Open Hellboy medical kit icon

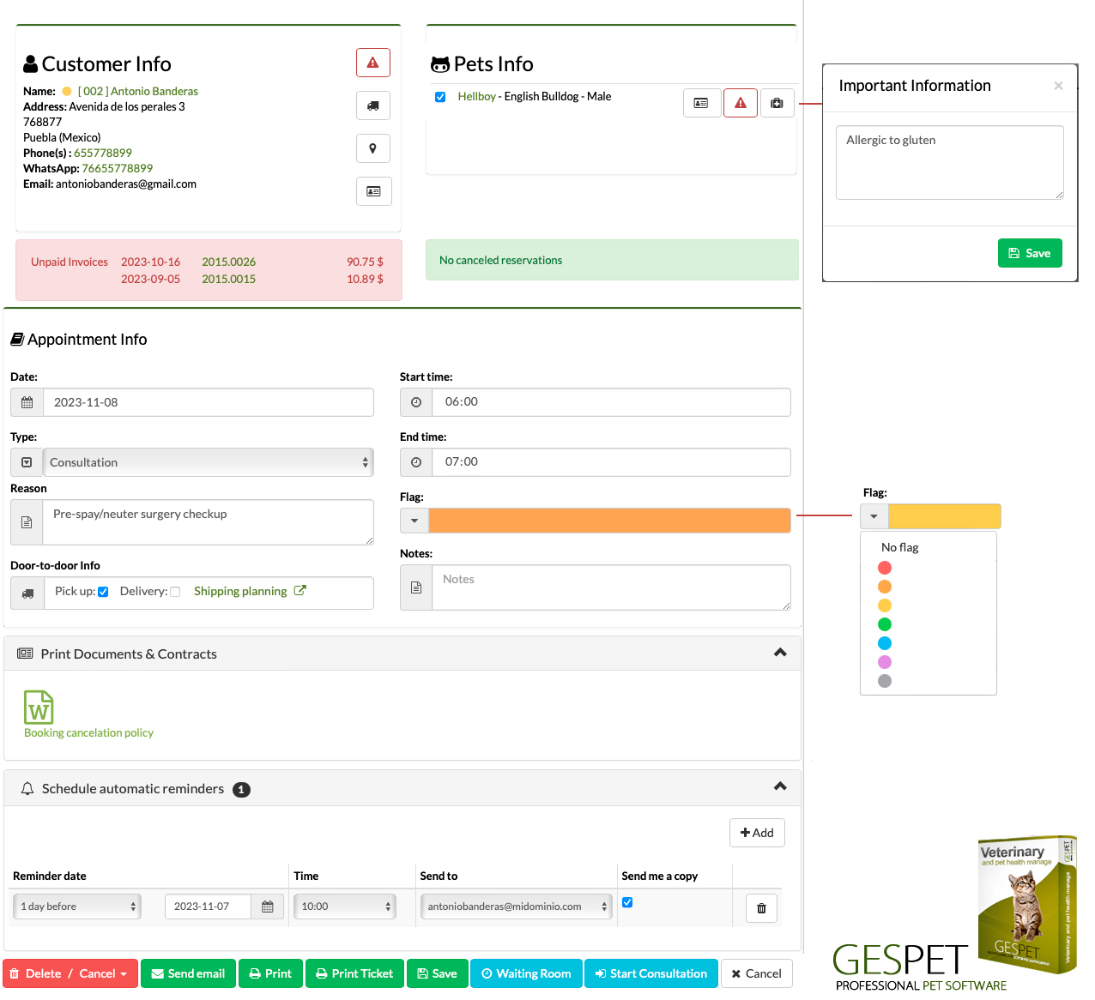(777, 103)
